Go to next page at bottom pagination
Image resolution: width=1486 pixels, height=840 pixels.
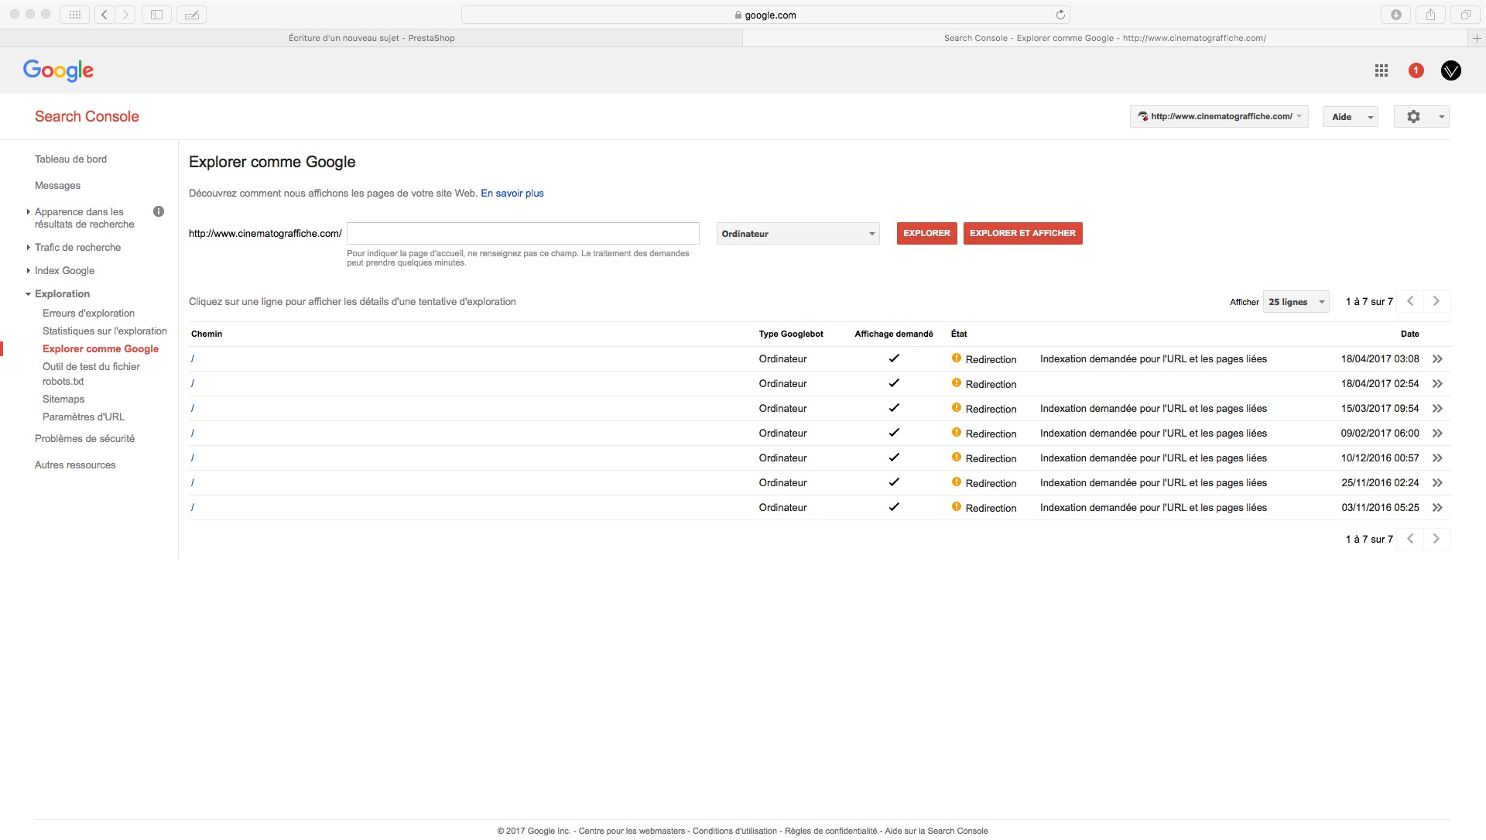pyautogui.click(x=1437, y=539)
